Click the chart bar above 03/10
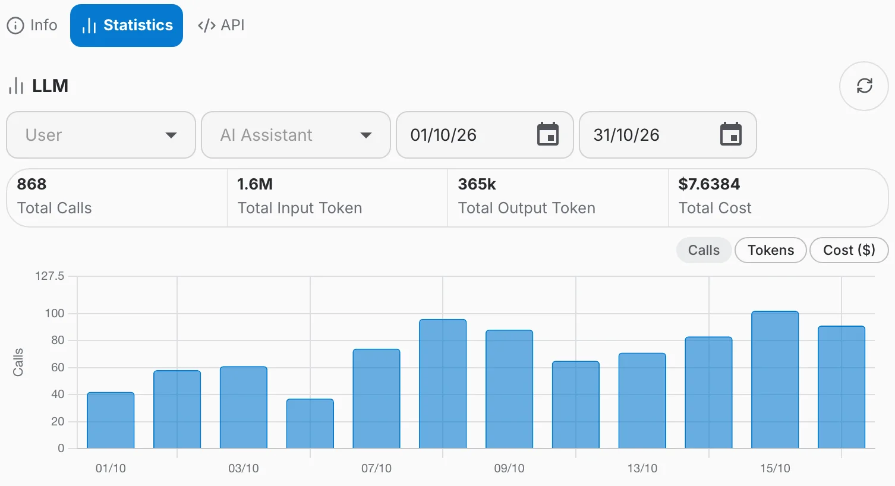This screenshot has width=895, height=486. click(x=244, y=408)
